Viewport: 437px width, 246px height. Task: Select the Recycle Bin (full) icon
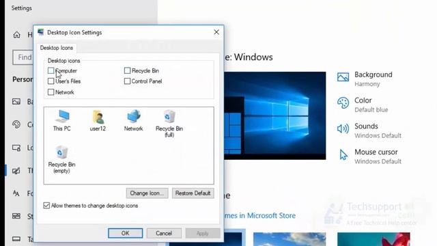click(x=169, y=123)
